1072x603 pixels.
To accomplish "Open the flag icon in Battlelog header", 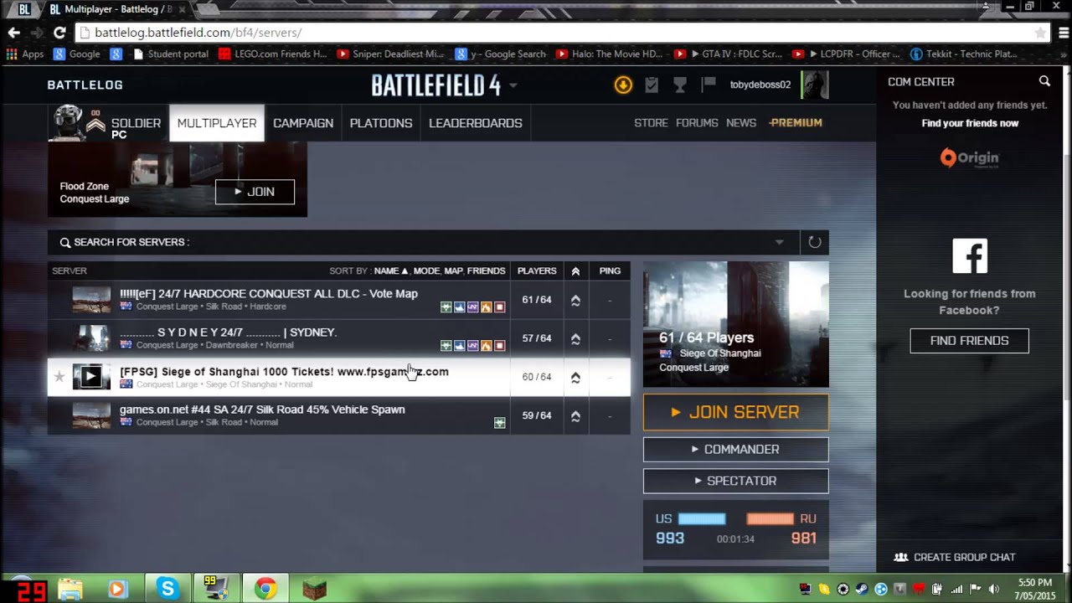I will click(709, 84).
